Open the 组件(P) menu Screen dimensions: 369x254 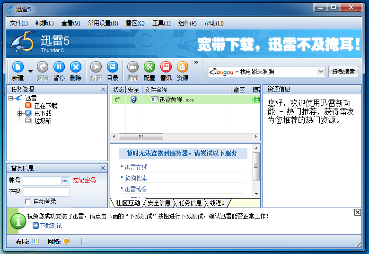tap(187, 23)
